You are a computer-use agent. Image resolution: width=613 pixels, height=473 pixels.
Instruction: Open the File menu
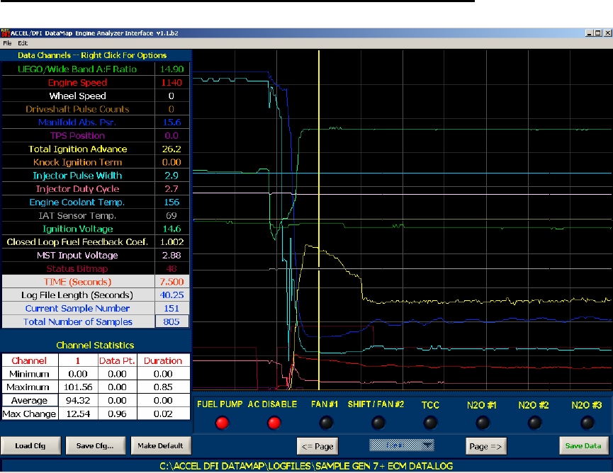pyautogui.click(x=7, y=43)
